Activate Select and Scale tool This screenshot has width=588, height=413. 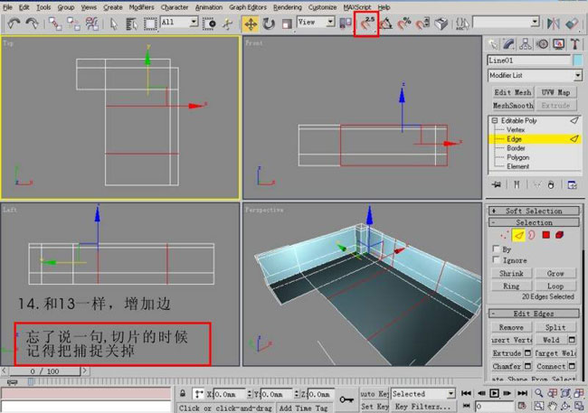(287, 24)
